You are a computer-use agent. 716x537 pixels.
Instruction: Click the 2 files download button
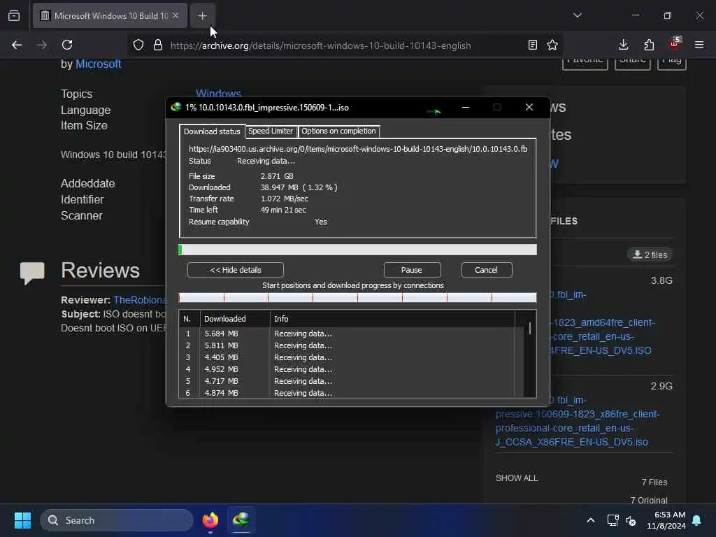click(650, 255)
